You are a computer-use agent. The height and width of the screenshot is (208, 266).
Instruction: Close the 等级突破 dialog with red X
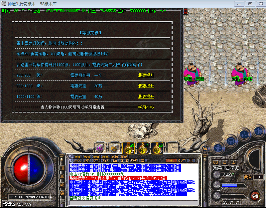[186, 11]
